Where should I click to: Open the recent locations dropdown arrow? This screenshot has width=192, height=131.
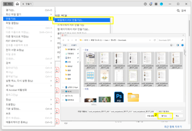pyautogui.click(x=72, y=40)
